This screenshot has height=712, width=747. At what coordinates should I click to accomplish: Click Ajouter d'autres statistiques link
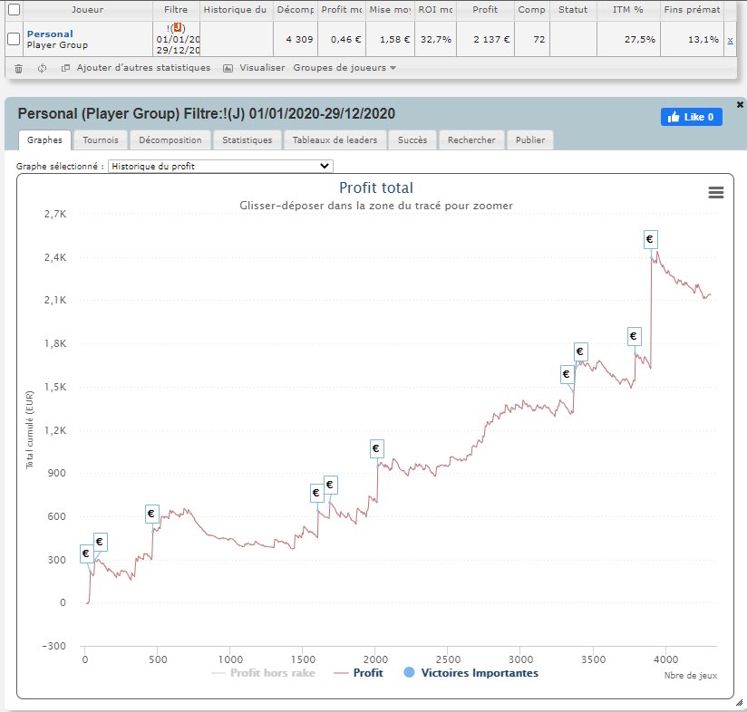[x=143, y=68]
